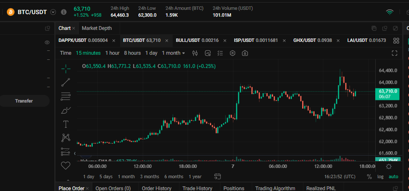Set chart range to 1 year
The height and width of the screenshot is (191, 409).
pyautogui.click(x=195, y=176)
